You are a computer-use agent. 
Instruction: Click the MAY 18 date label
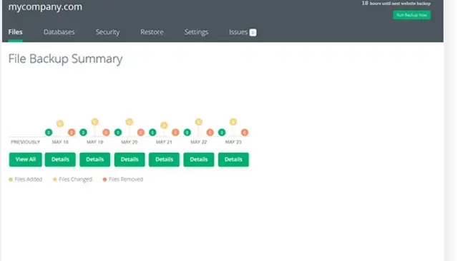[x=60, y=142]
